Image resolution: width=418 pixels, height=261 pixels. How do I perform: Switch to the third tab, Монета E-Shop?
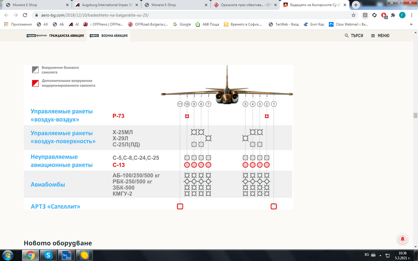[x=176, y=5]
